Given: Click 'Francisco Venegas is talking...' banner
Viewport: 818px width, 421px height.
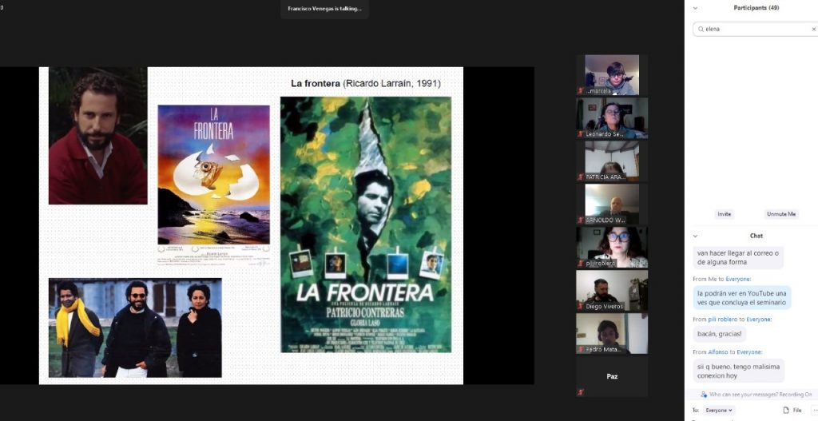Looking at the screenshot, I should tap(324, 9).
